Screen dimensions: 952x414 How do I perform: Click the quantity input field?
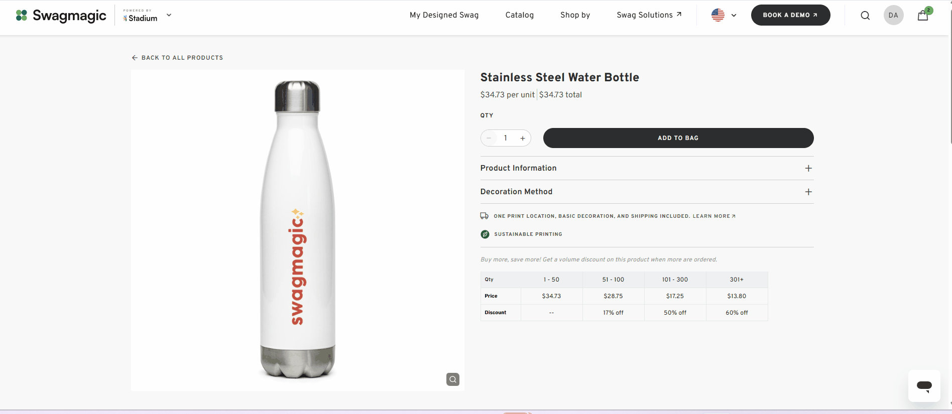(506, 138)
